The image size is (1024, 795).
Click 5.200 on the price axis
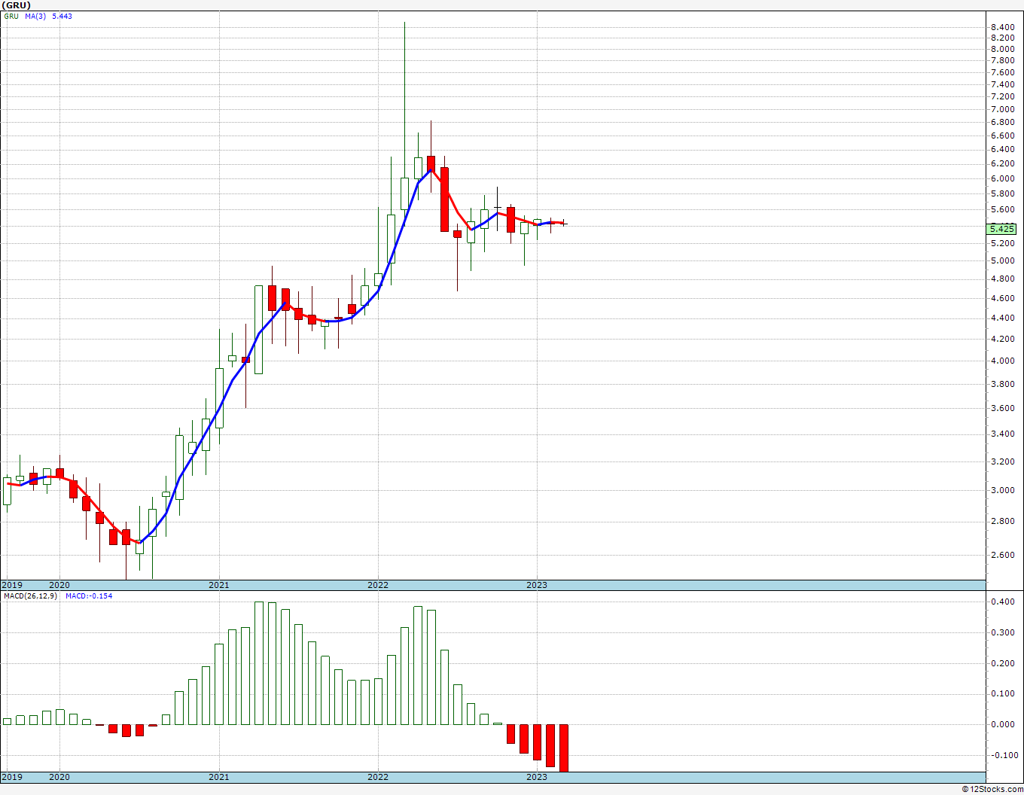[1002, 243]
